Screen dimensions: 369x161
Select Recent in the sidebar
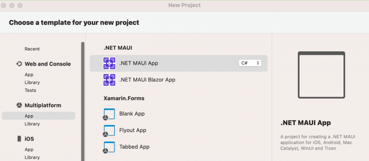point(32,49)
